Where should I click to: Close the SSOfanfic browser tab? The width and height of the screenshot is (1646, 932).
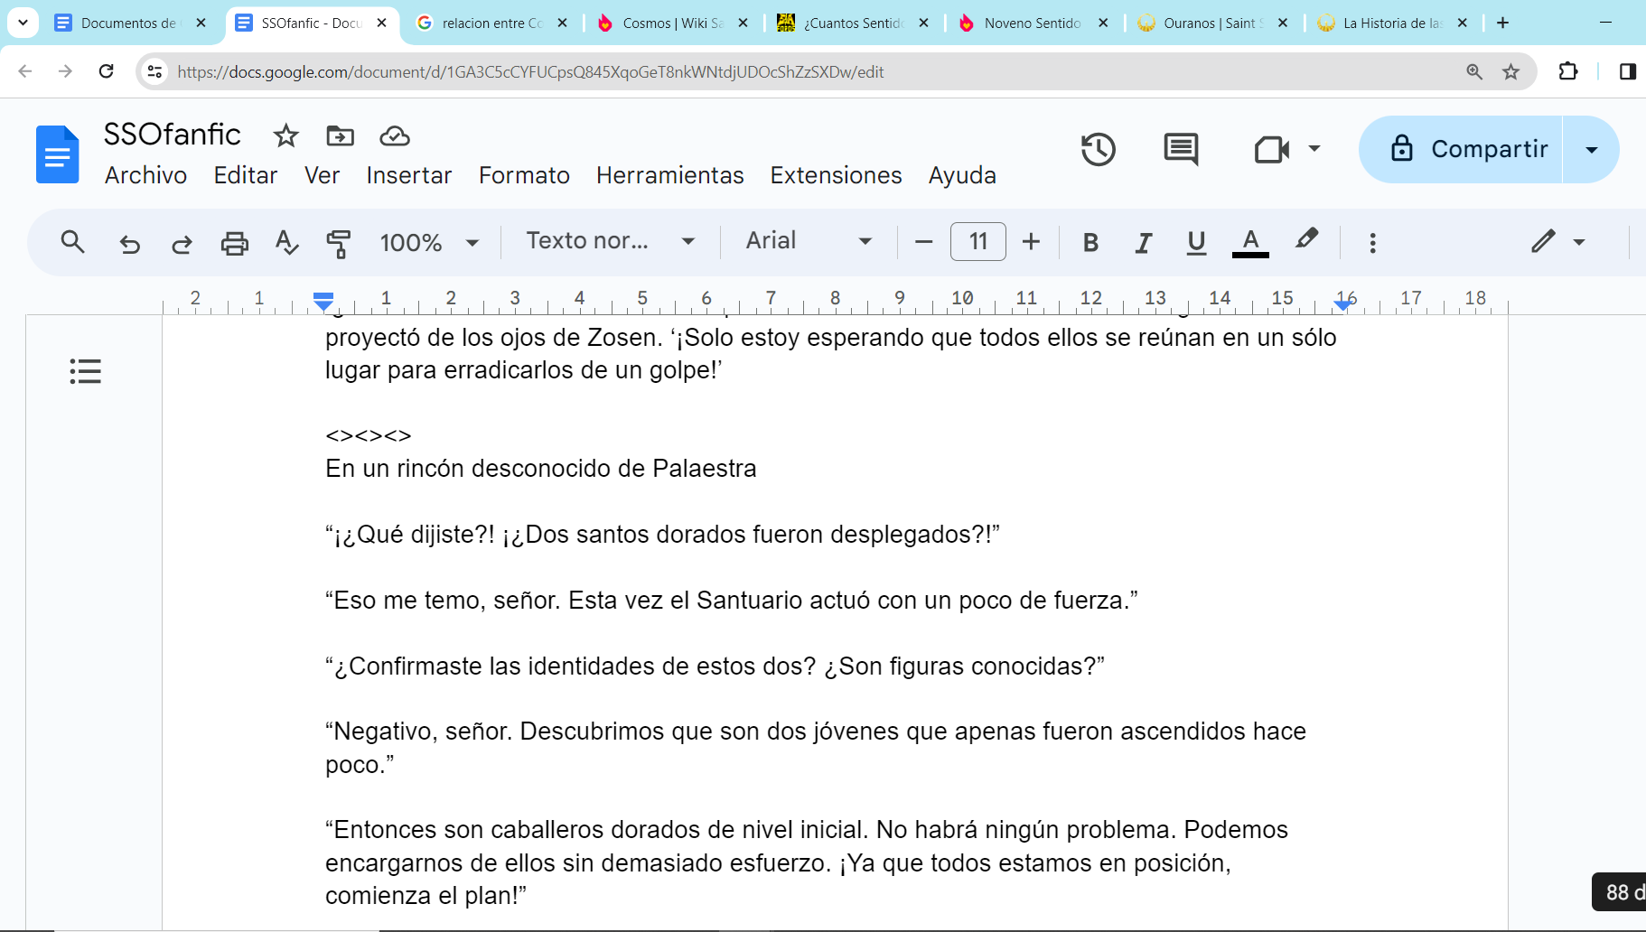click(382, 23)
